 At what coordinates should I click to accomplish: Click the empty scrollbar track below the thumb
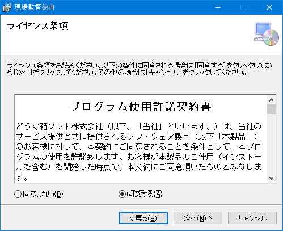[272, 144]
